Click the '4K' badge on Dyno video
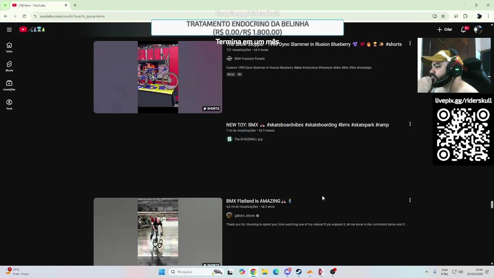 (x=239, y=75)
